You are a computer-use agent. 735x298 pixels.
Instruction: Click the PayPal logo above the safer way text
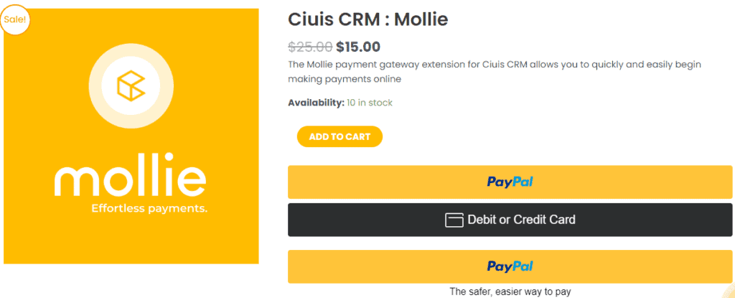510,266
